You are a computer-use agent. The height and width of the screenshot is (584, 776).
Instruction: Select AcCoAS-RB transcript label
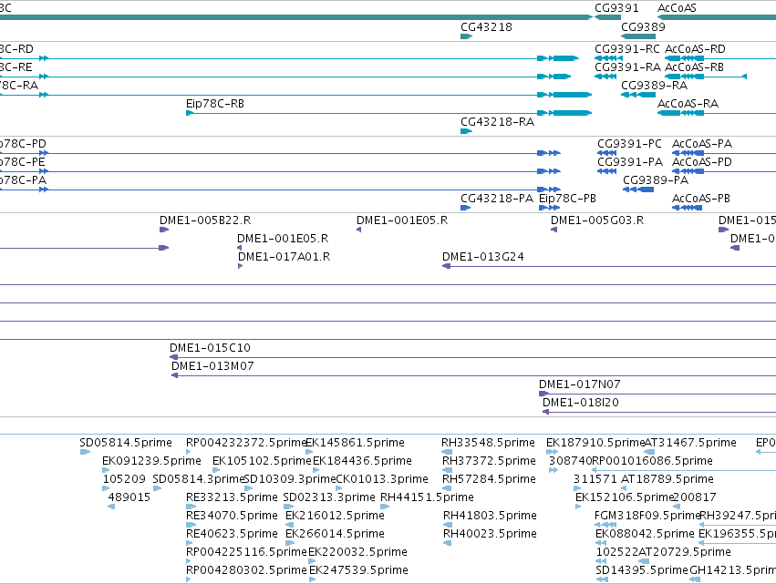[x=694, y=67]
